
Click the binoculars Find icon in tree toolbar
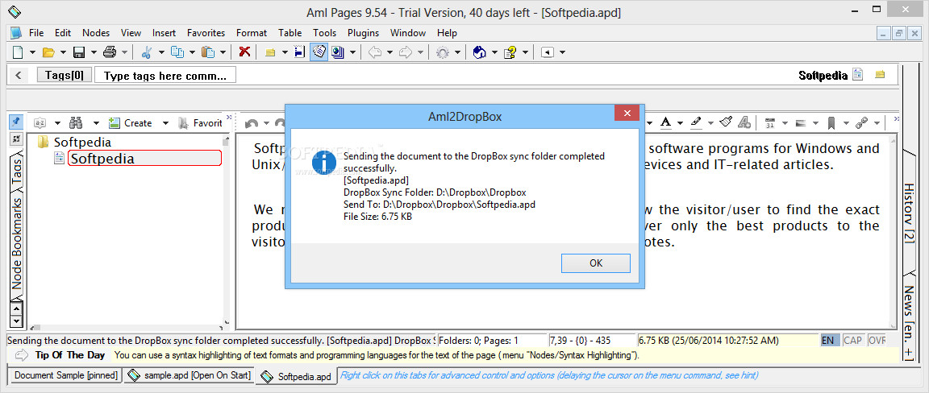pos(76,122)
